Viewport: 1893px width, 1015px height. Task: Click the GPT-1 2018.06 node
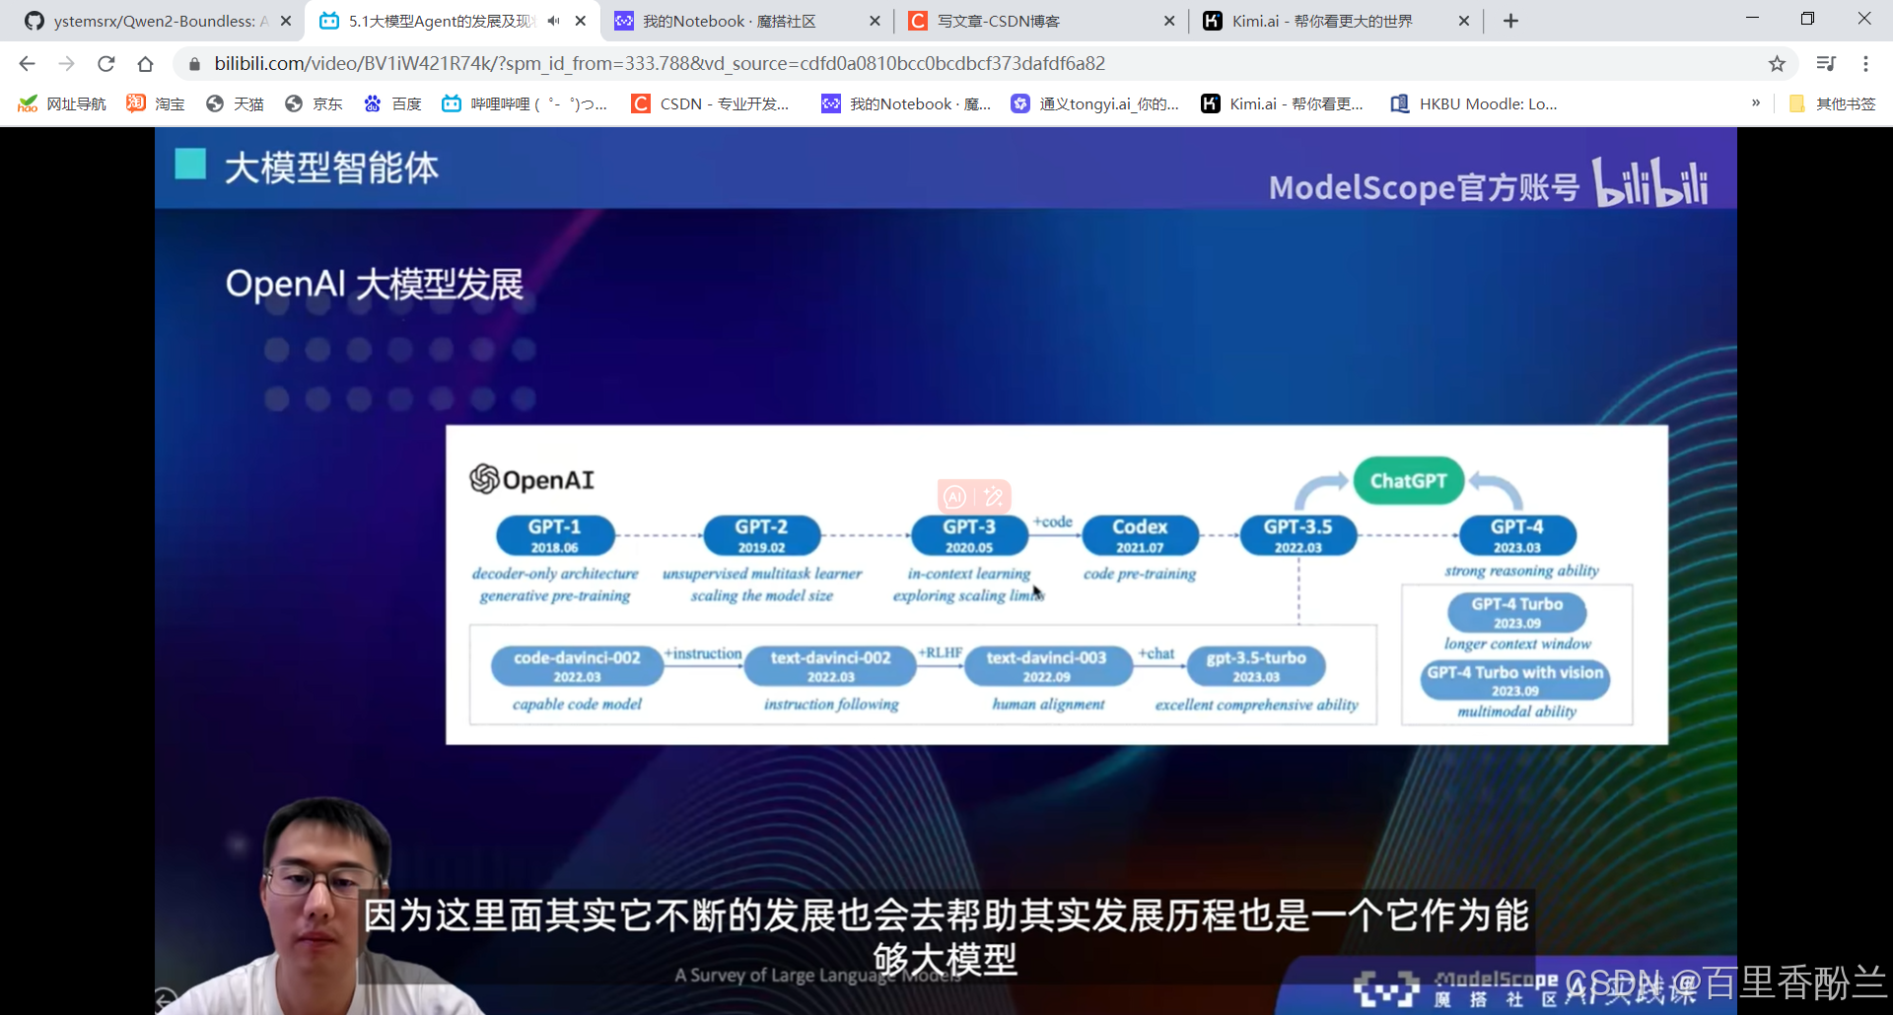click(x=555, y=535)
